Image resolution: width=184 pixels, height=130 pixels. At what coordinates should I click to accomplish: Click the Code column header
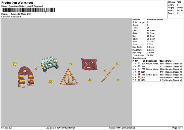(x=162, y=61)
